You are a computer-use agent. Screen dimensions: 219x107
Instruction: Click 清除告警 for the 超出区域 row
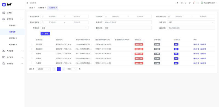pos(203,49)
